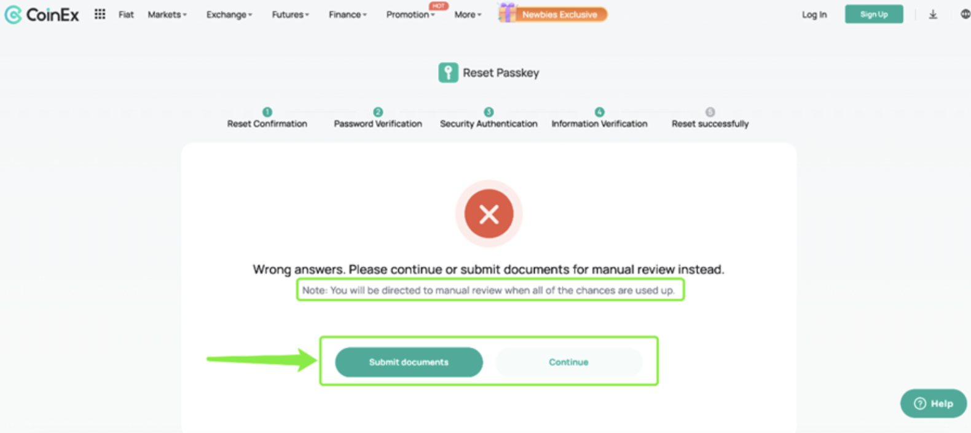Open the Help chat widget

(933, 403)
